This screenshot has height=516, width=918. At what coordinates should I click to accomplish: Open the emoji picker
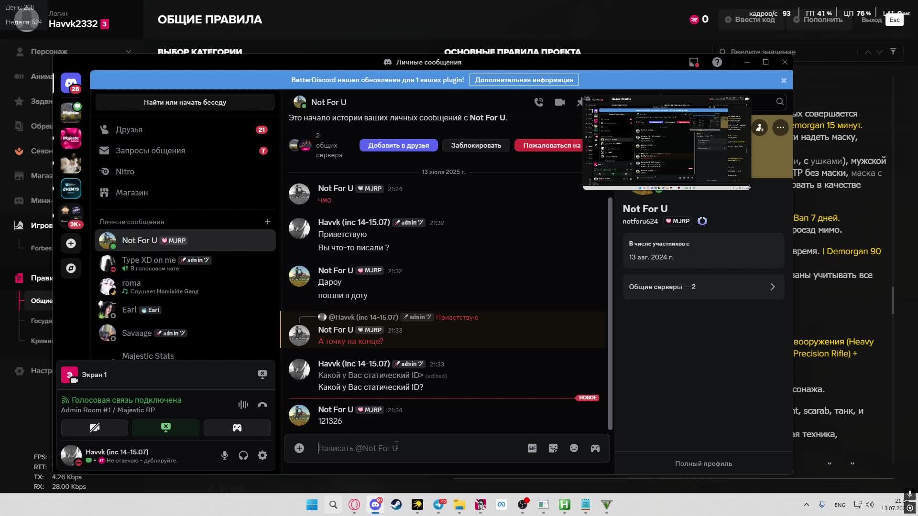[574, 448]
